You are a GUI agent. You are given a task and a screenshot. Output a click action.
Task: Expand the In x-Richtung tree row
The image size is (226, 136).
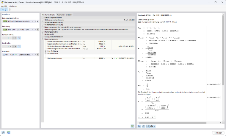45,51
